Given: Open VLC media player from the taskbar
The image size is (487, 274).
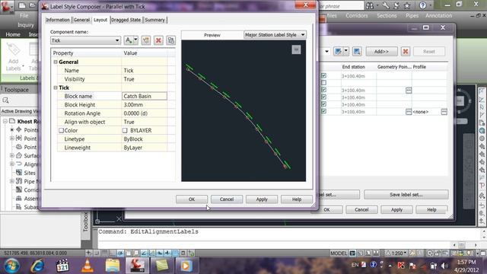Looking at the screenshot, I should 88,266.
